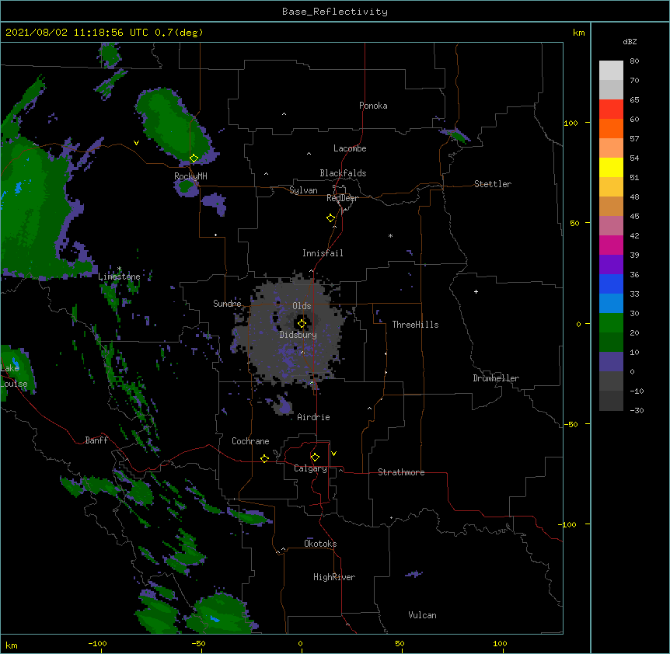670x654 pixels.
Task: Click the magenta 42 dBZ legend color
Action: coord(611,245)
